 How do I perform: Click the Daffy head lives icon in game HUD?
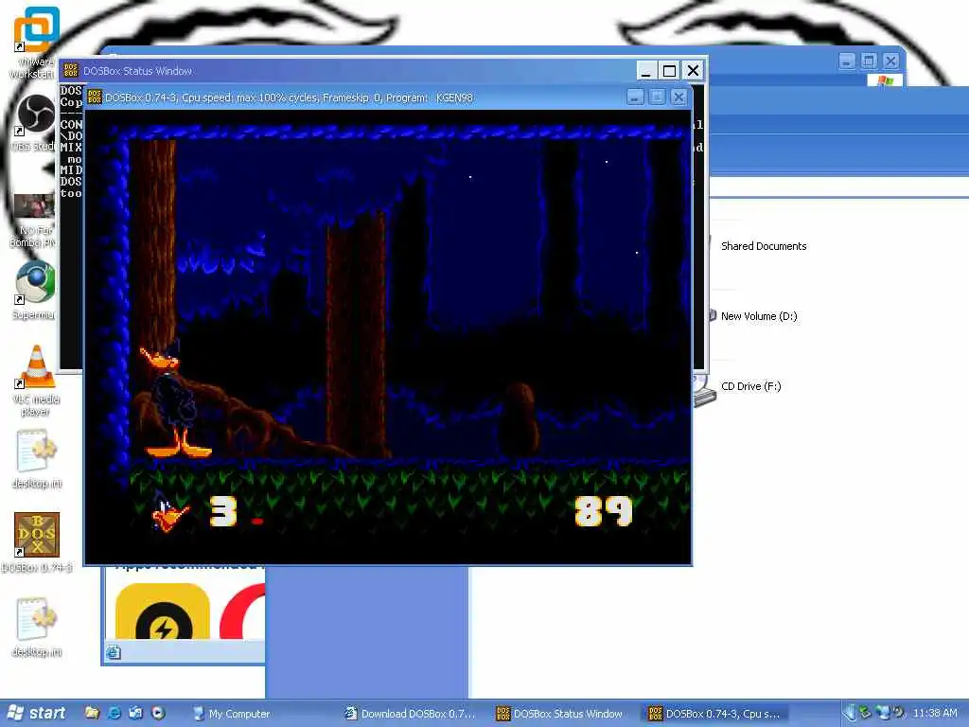point(170,510)
